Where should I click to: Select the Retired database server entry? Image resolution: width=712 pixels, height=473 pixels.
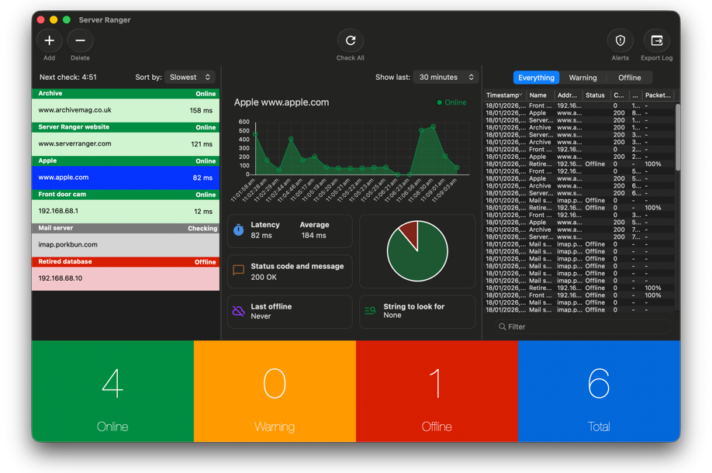tap(126, 278)
